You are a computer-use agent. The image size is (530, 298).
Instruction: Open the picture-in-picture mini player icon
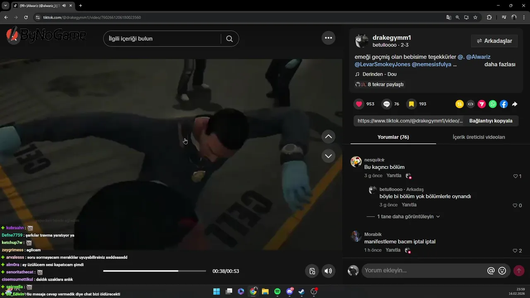[312, 271]
